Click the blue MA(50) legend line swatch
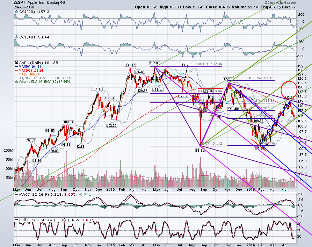 coord(16,67)
